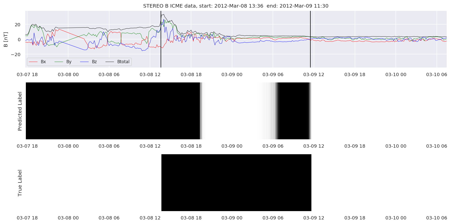Click '03-08 00' tick under the B plot
The height and width of the screenshot is (224, 451).
[68, 75]
